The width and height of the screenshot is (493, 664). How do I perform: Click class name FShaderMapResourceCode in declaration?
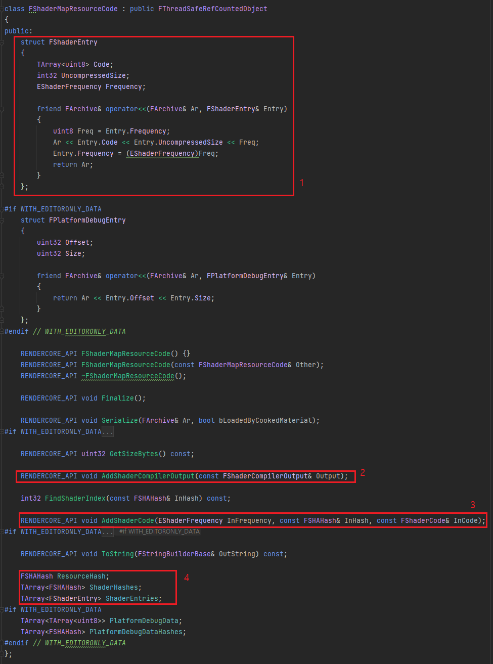point(73,9)
